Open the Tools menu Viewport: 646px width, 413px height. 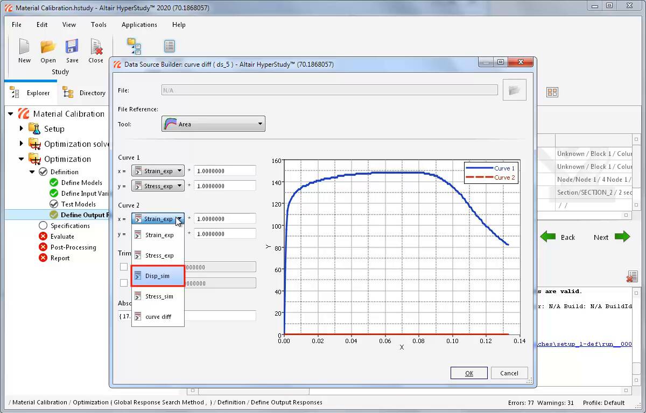pyautogui.click(x=99, y=25)
